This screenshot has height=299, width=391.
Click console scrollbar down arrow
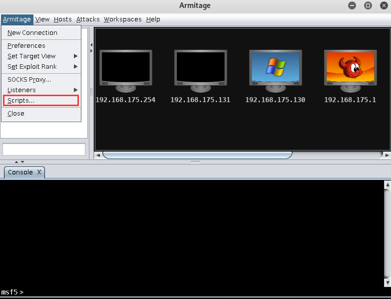388,283
